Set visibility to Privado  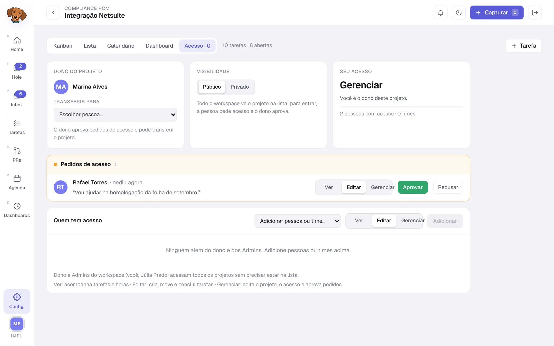240,87
